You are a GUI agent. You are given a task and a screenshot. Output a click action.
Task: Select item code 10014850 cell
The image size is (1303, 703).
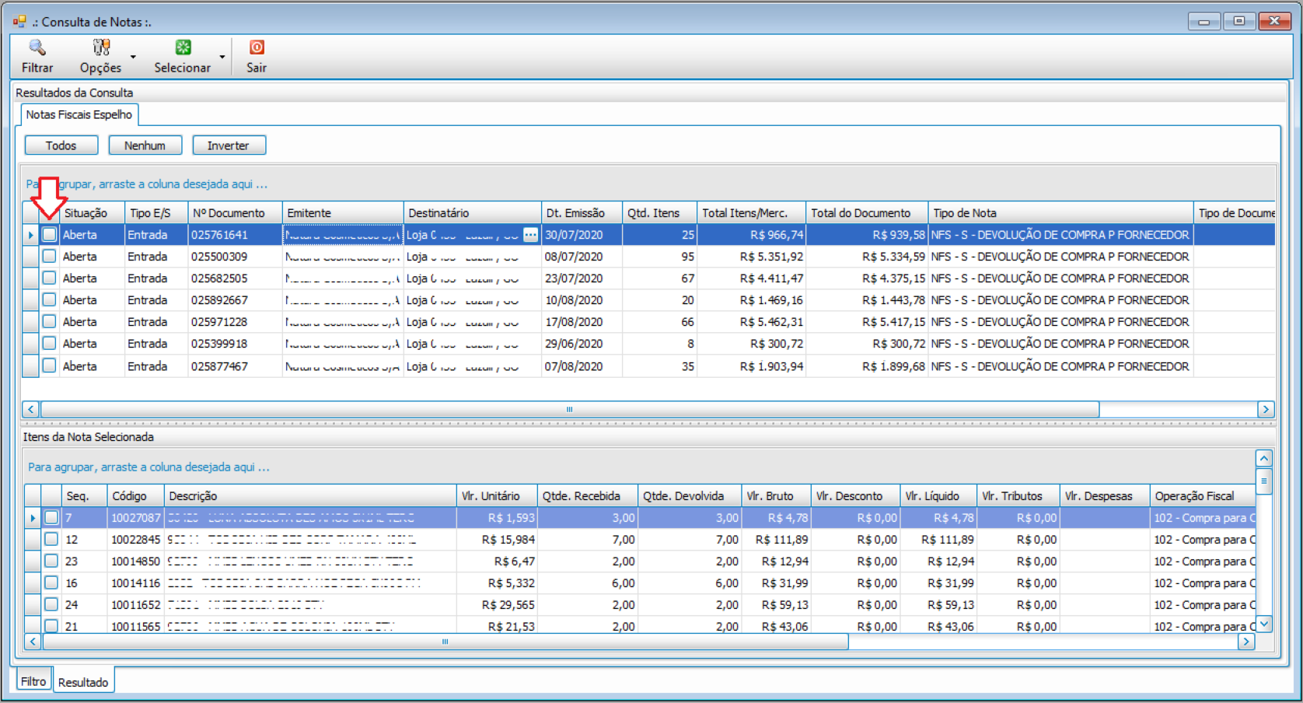click(x=135, y=561)
